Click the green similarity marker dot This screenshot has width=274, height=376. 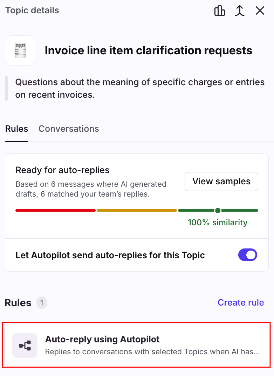218,210
